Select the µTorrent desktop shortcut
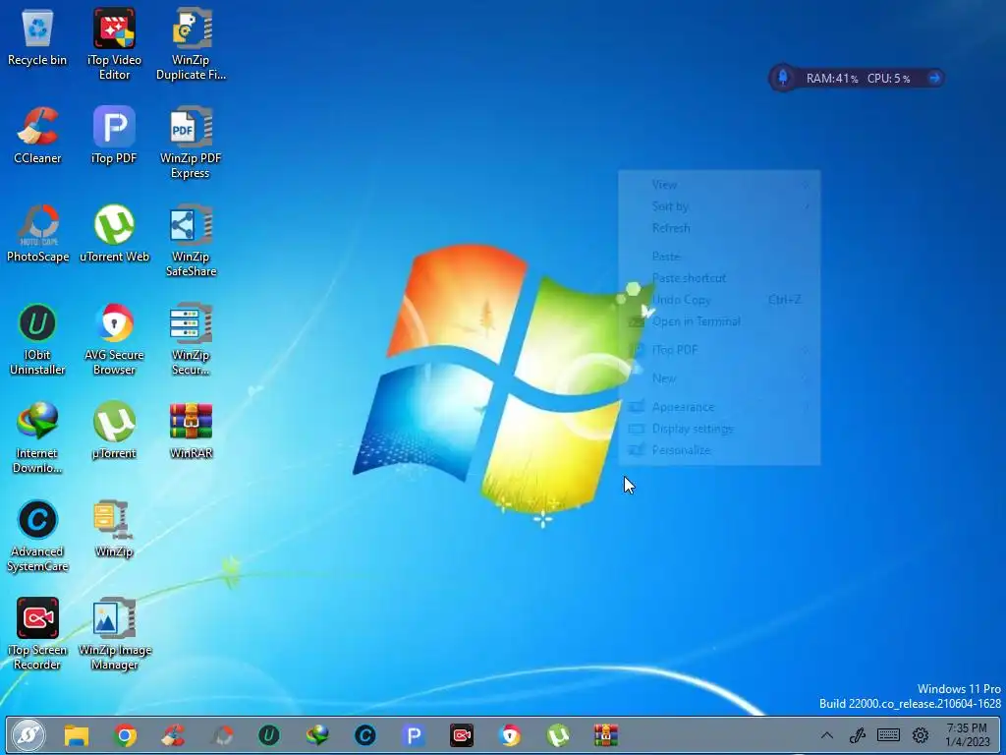The height and width of the screenshot is (755, 1006). coord(114,431)
